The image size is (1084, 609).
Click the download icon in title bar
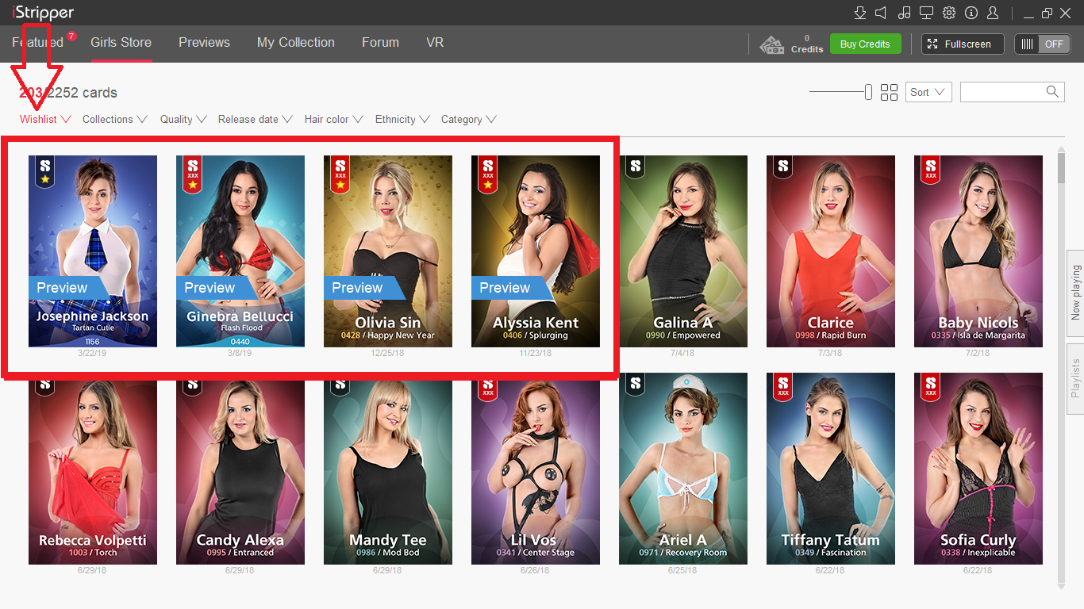[x=859, y=13]
